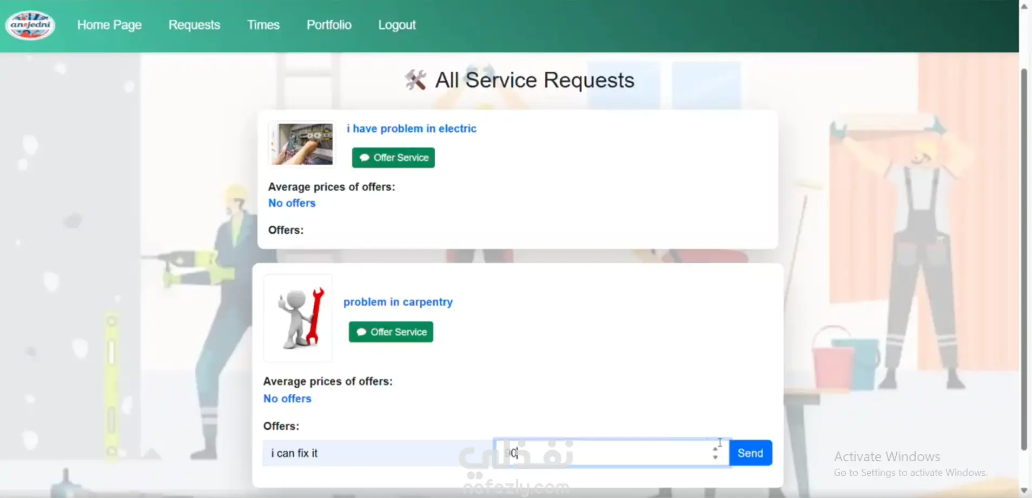
Task: Click Offer Service for the carpentry request
Action: [391, 332]
